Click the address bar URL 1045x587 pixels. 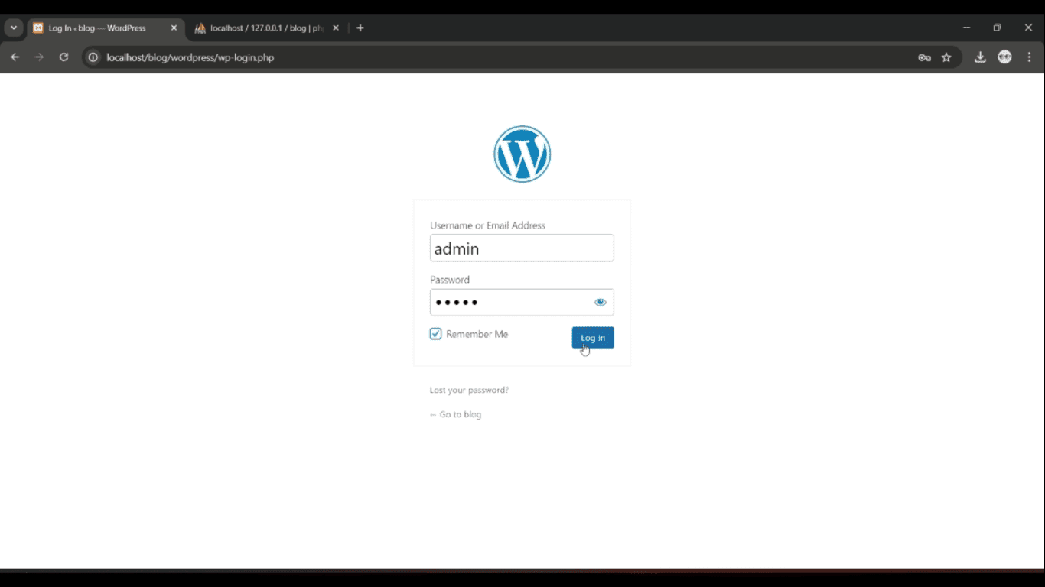[190, 57]
